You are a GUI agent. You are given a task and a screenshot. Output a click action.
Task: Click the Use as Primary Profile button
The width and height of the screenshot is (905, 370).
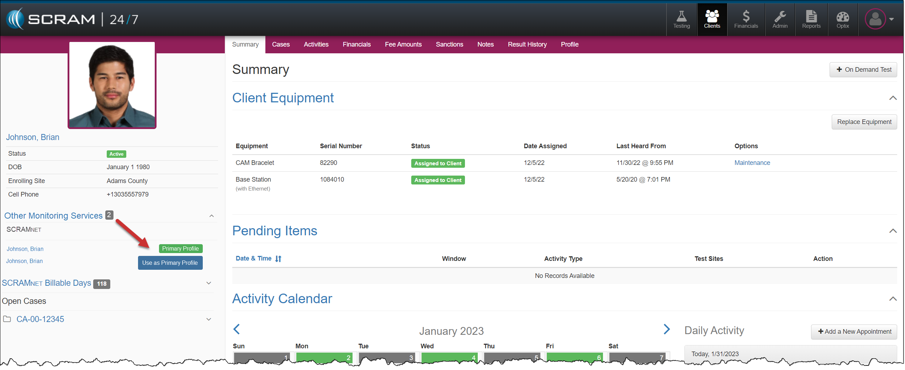click(x=170, y=263)
